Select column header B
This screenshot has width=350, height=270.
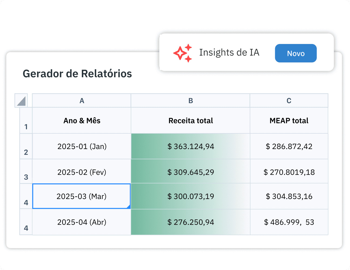190,100
